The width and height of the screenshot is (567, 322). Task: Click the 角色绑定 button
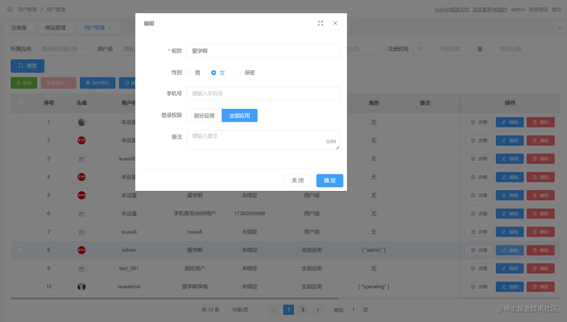97,83
